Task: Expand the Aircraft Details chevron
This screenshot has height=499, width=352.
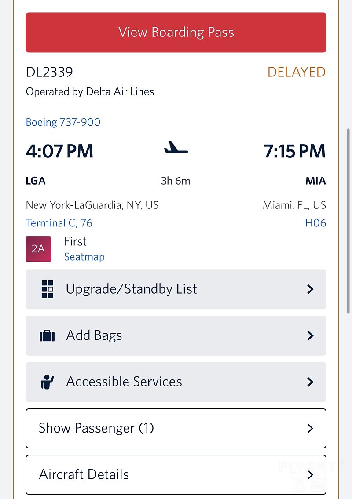Action: tap(310, 474)
